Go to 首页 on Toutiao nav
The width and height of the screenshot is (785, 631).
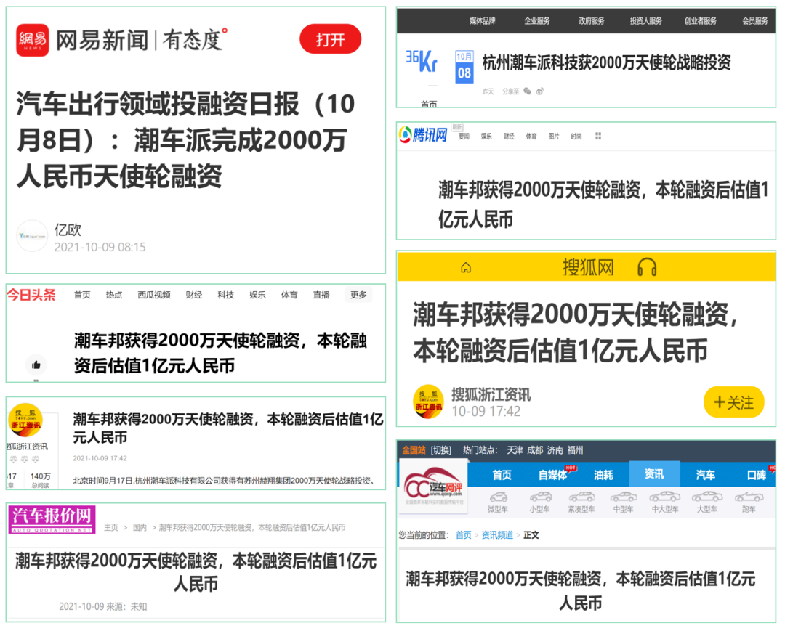82,295
